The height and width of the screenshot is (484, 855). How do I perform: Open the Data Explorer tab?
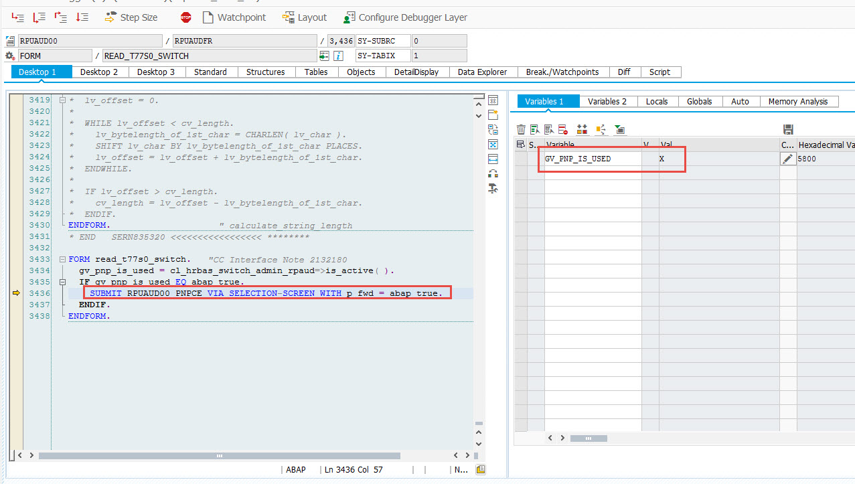click(x=483, y=72)
